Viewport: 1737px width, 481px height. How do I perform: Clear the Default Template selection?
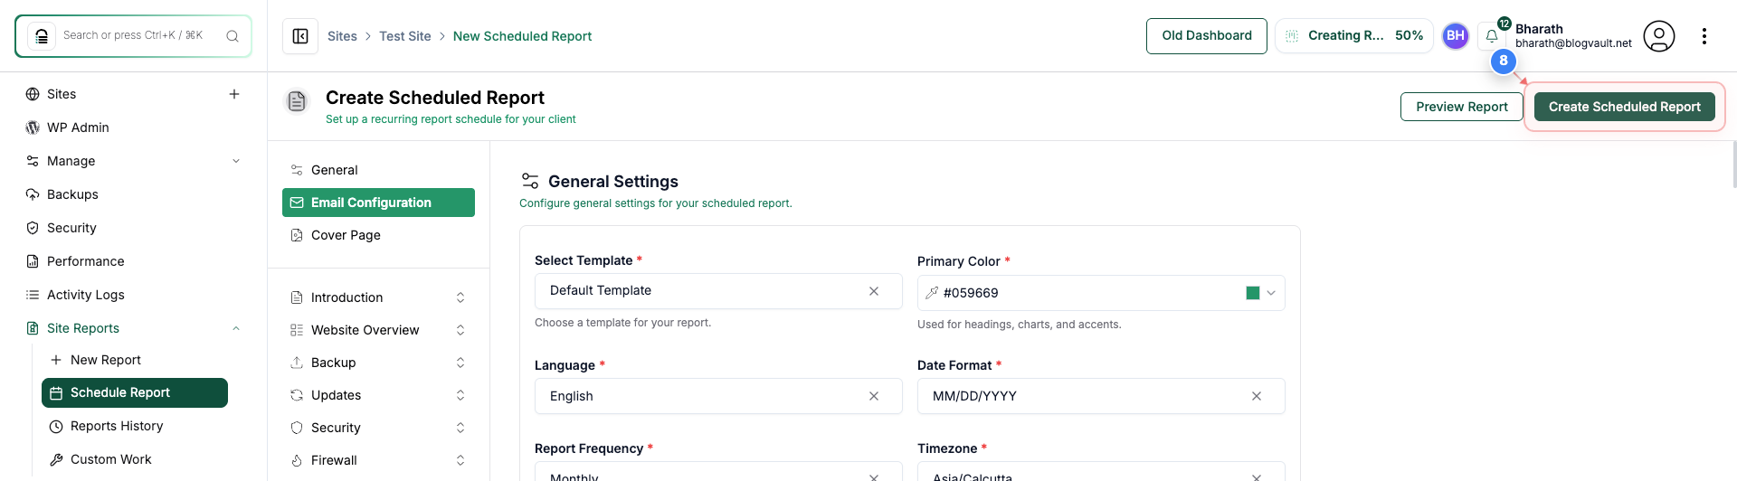874,291
